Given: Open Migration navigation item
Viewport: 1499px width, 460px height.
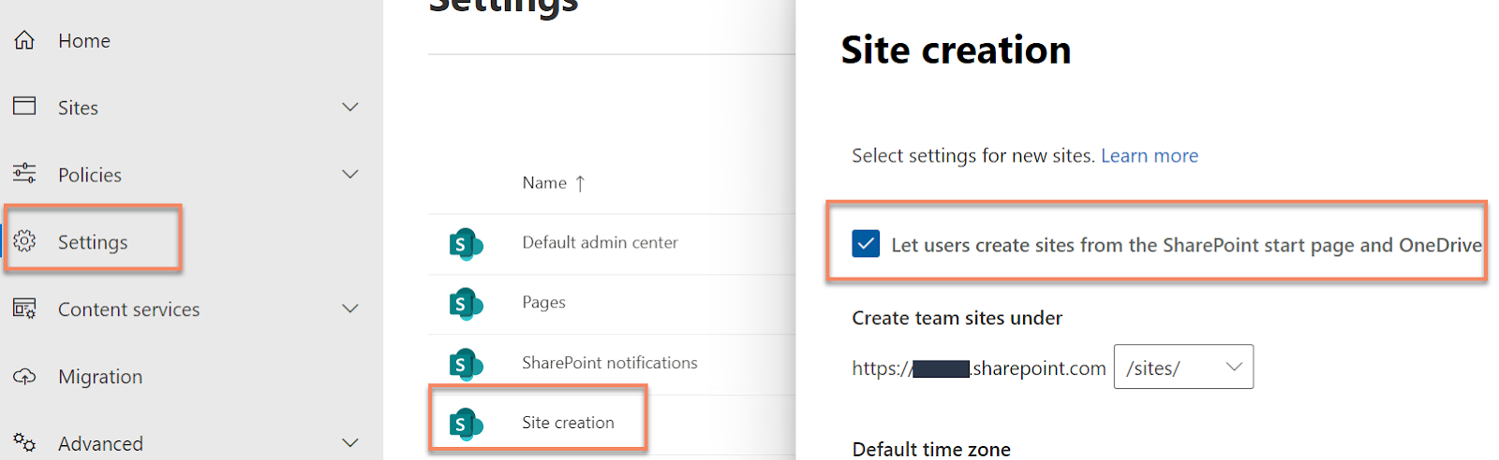Looking at the screenshot, I should 100,377.
